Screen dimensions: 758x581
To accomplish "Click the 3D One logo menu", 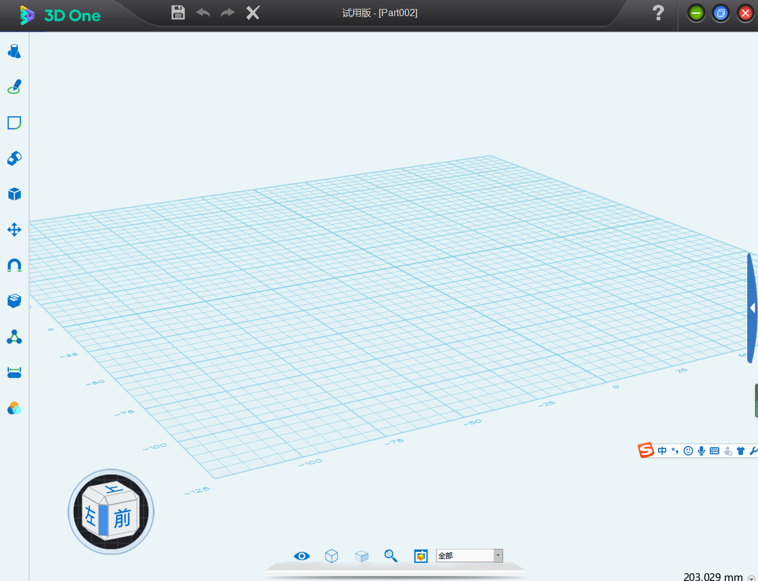I will tap(60, 15).
